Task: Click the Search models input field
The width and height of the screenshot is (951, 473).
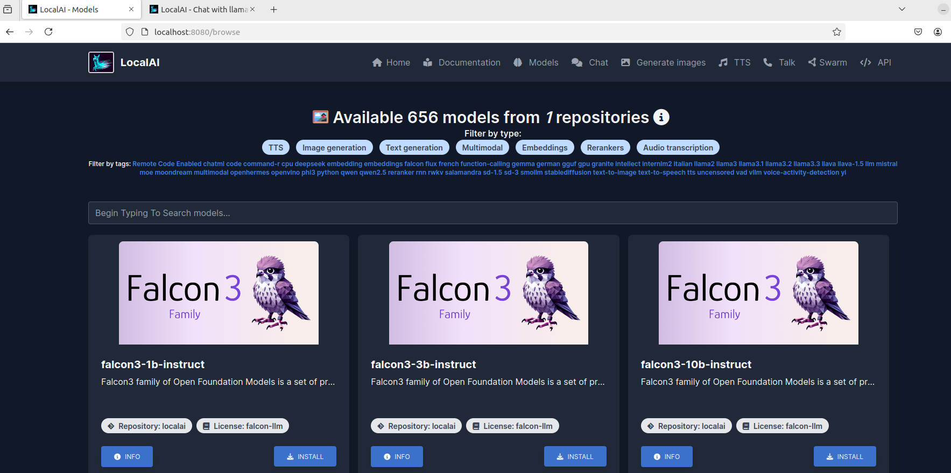Action: [492, 213]
